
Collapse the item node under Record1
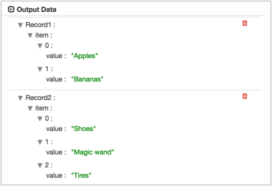coord(30,36)
